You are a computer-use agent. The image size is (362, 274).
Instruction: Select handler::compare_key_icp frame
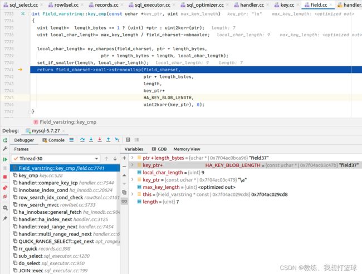click(x=65, y=183)
